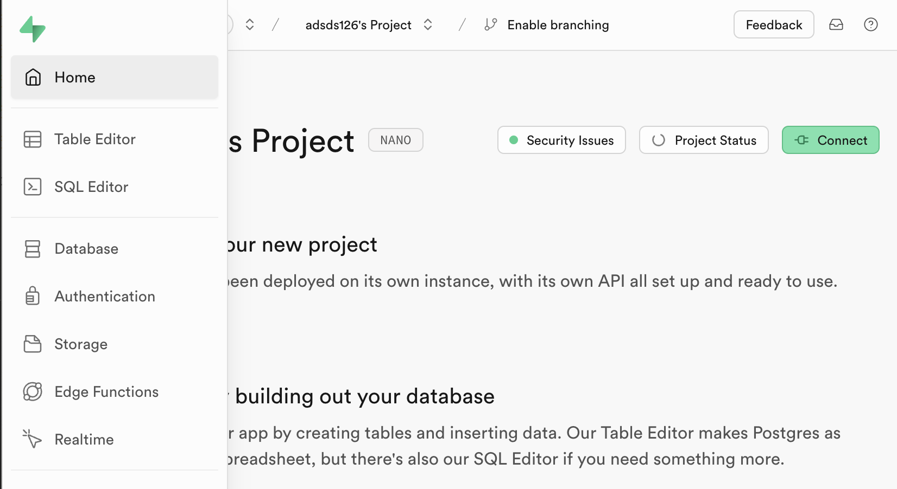Expand the adsds126's Project switcher
This screenshot has width=897, height=489.
click(428, 24)
